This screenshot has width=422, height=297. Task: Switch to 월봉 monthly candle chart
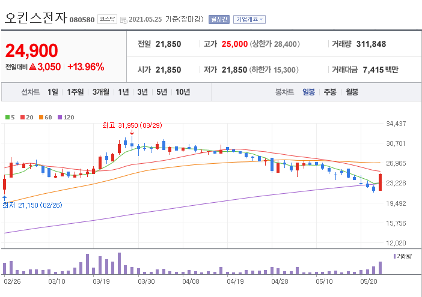(x=352, y=92)
